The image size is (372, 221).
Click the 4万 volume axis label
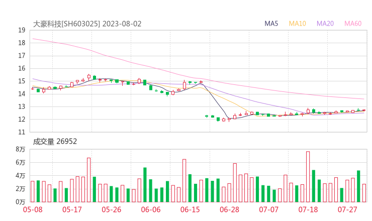tap(21, 176)
